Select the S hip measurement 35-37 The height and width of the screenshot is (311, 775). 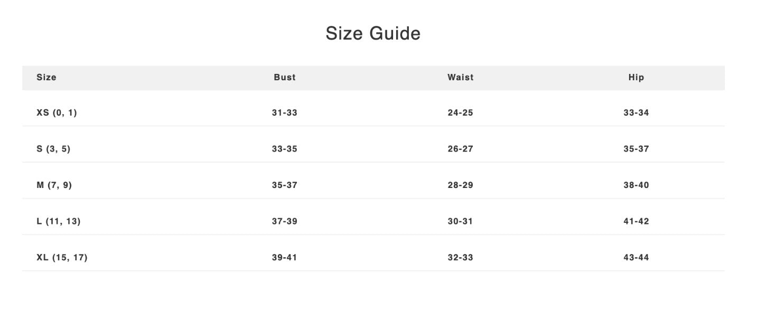636,149
